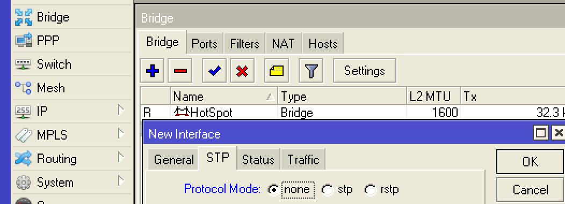The height and width of the screenshot is (204, 565).
Task: Expand the Routing submenu arrow
Action: [121, 157]
